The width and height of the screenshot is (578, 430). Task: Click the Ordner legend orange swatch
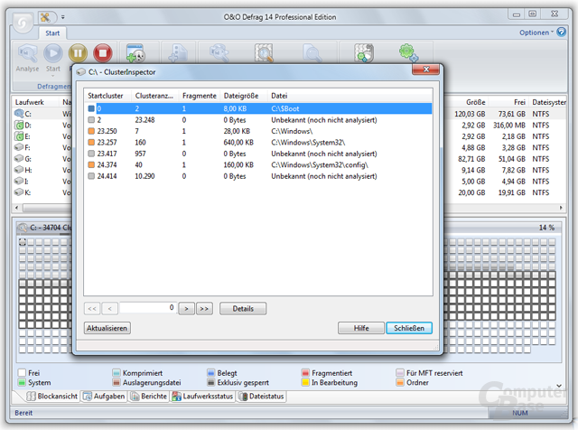point(400,382)
